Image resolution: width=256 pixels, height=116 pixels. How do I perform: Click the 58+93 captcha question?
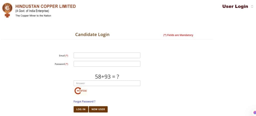[x=107, y=77]
